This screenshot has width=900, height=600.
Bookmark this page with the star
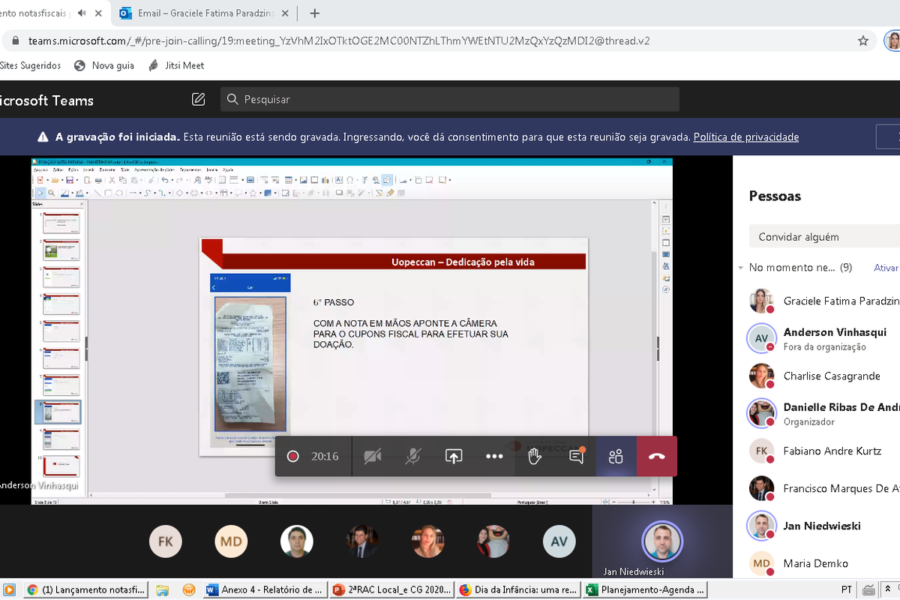[x=863, y=40]
